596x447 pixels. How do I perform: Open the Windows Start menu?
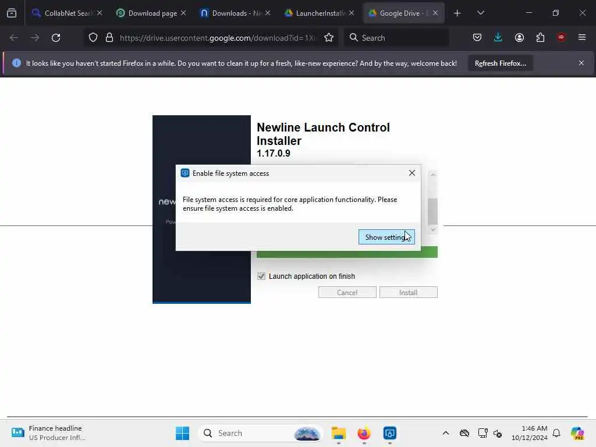pos(182,433)
